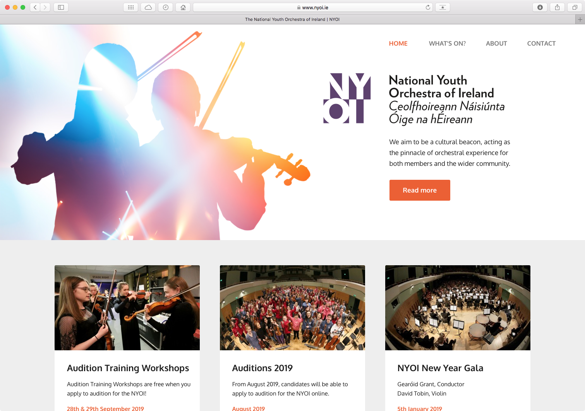The width and height of the screenshot is (585, 411).
Task: Open iCloud Tabs cloud icon
Action: [x=148, y=7]
